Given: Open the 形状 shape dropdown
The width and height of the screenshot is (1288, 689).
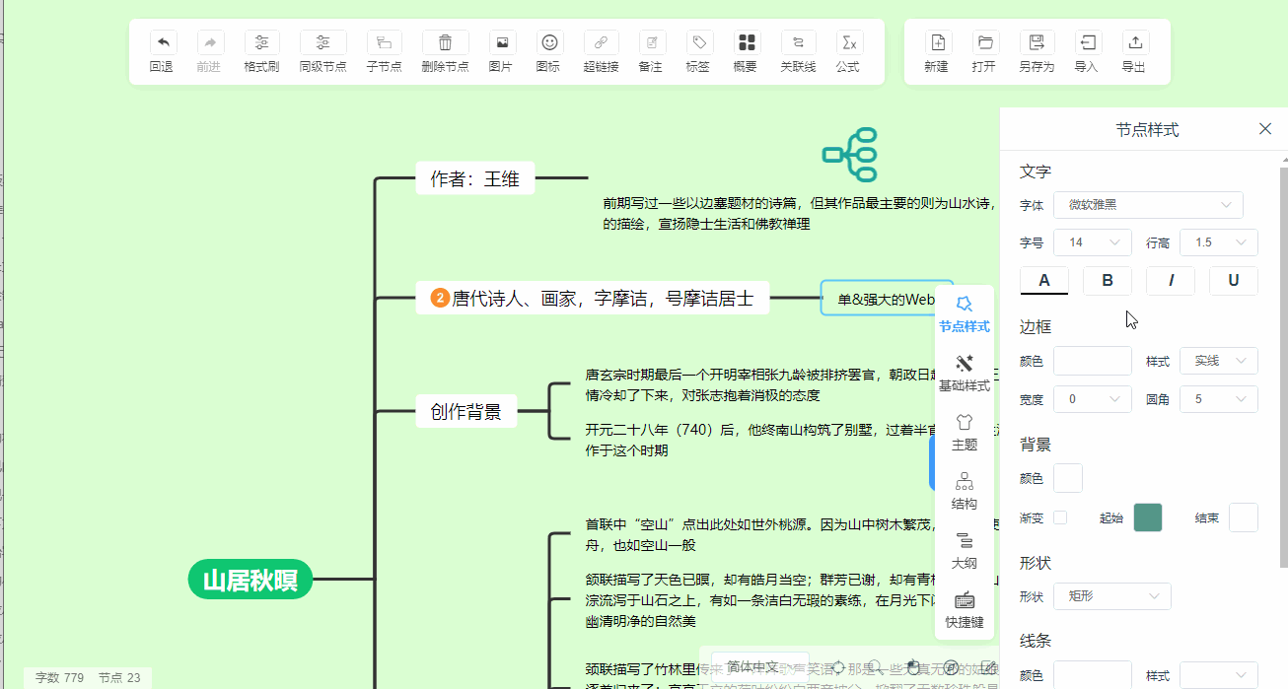Looking at the screenshot, I should pyautogui.click(x=1112, y=595).
